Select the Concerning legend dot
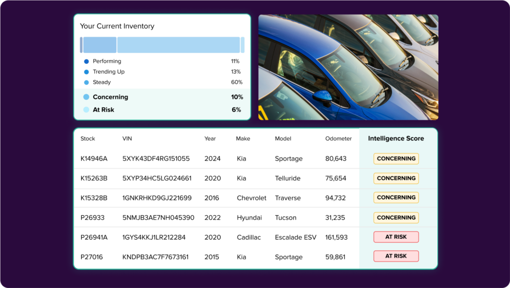 [x=86, y=97]
